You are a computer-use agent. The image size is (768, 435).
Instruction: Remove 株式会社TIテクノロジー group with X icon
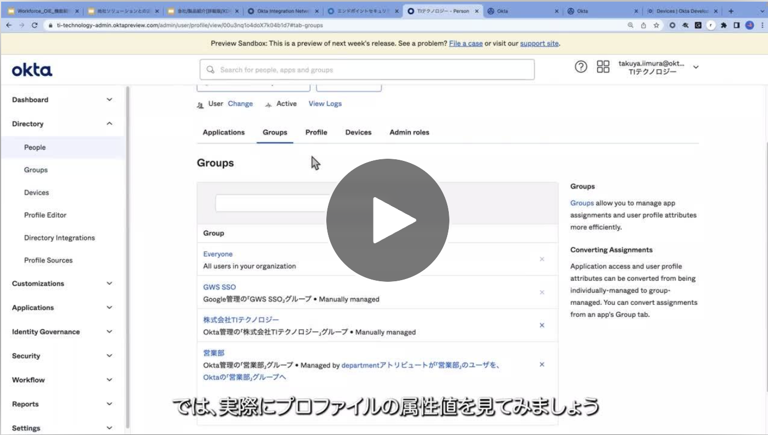[542, 325]
